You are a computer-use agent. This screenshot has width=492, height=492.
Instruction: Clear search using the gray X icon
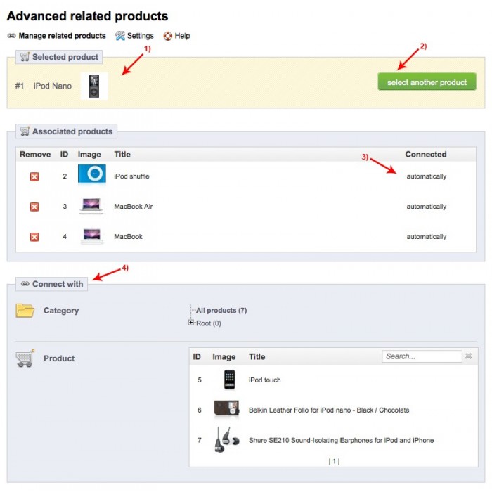[x=469, y=356]
